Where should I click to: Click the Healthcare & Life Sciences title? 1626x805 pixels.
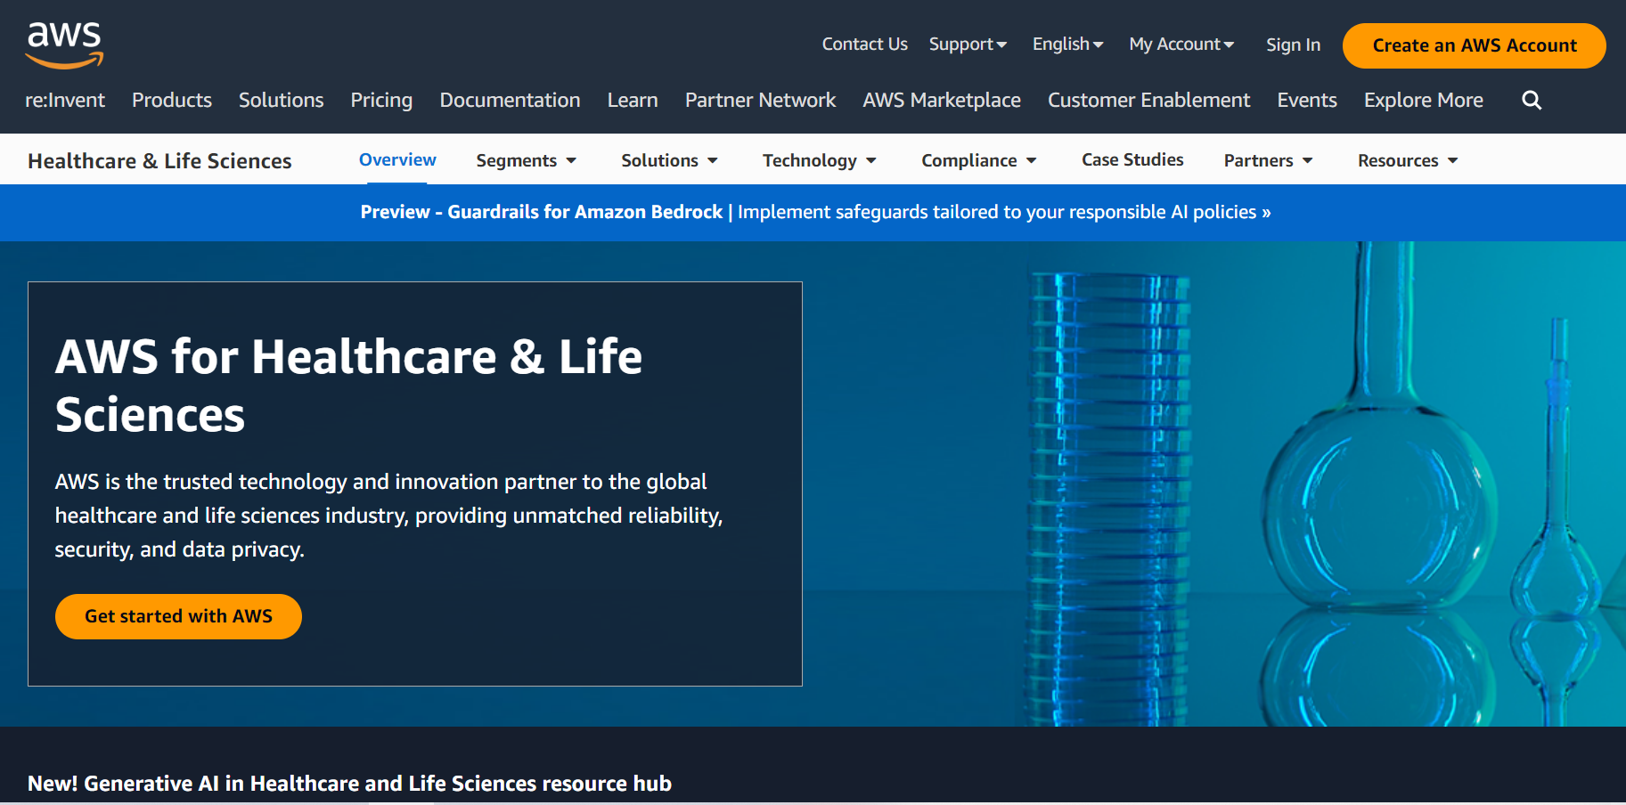point(159,161)
